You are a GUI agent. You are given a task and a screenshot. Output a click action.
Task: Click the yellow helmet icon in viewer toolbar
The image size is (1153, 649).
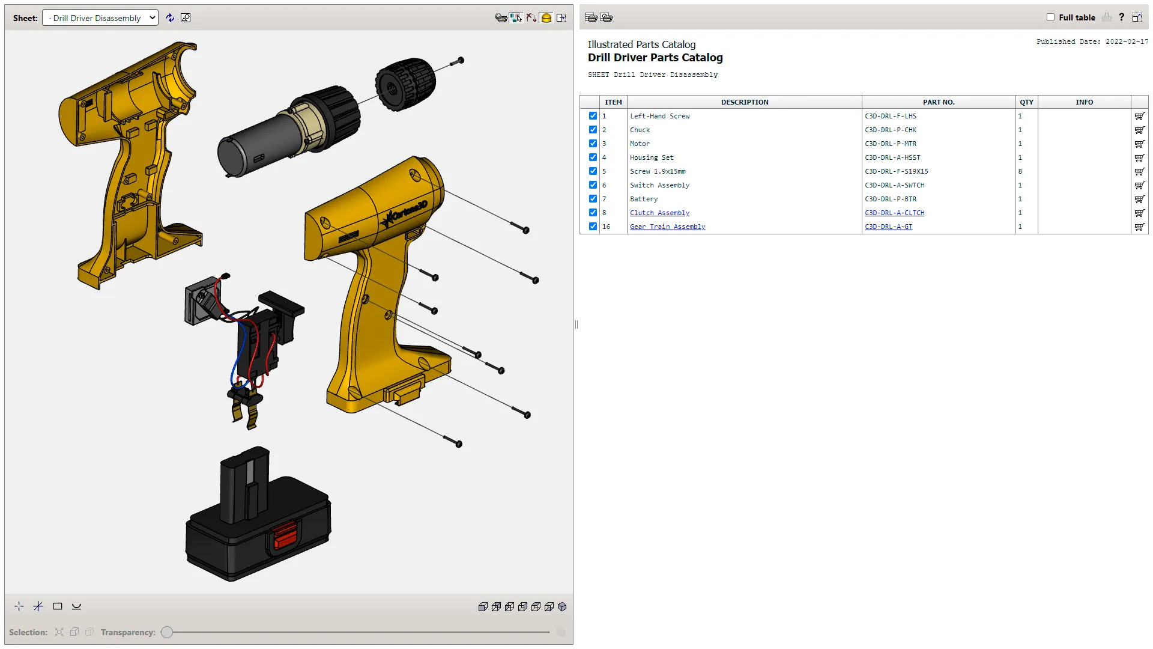(546, 18)
